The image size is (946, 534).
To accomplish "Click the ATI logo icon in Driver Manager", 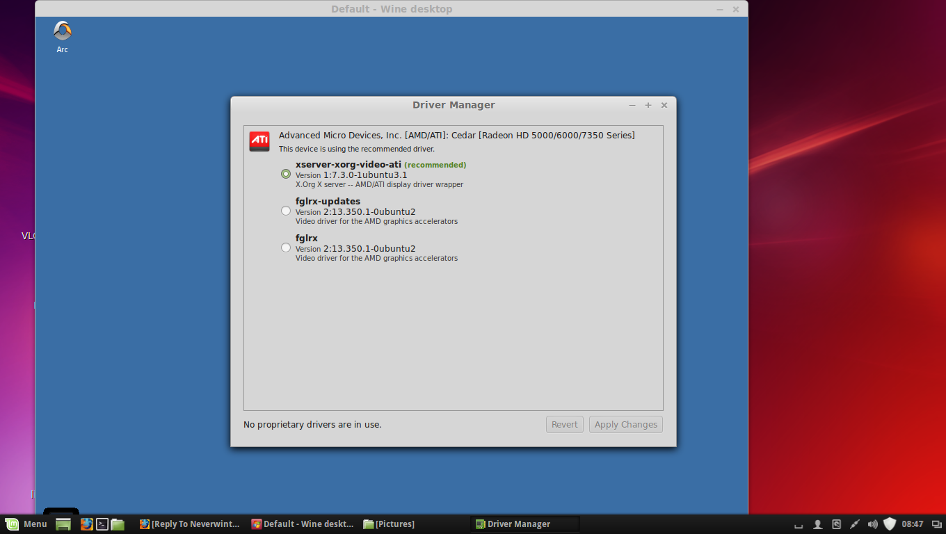I will pos(259,141).
